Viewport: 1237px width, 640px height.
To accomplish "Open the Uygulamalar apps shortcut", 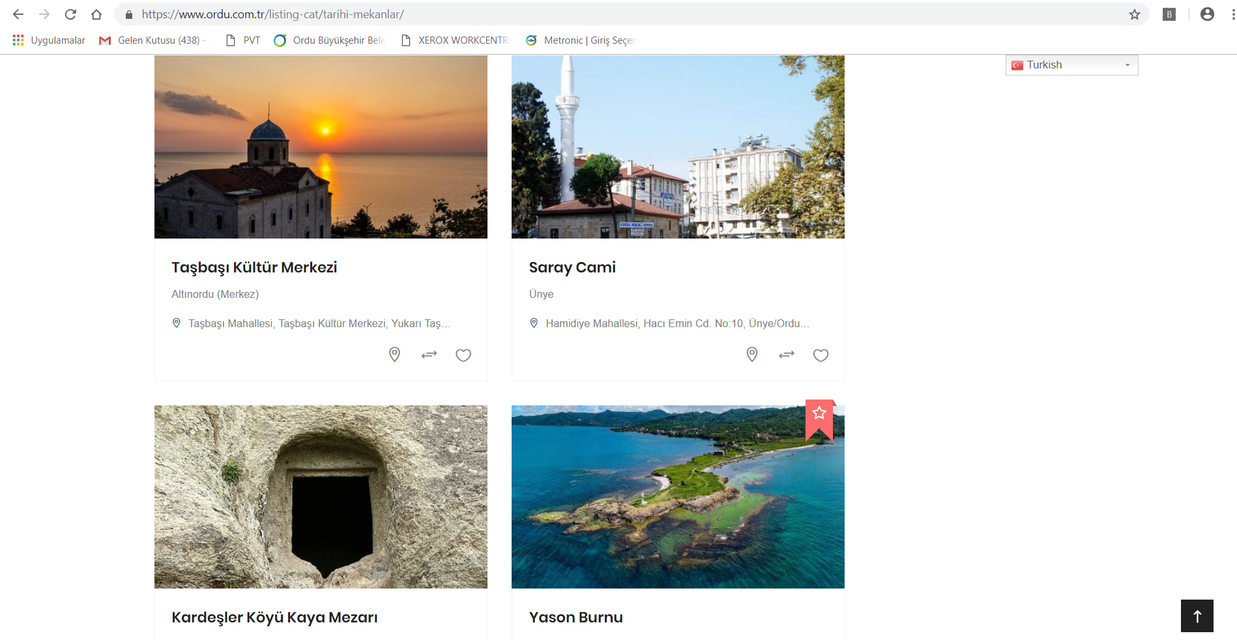I will (49, 40).
